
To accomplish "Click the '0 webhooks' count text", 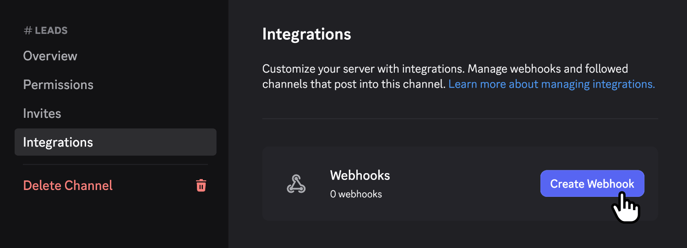I will (x=356, y=194).
